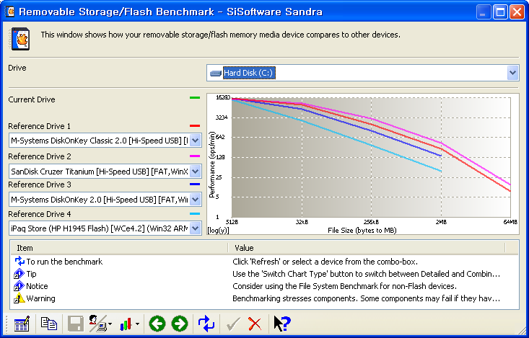Image resolution: width=529 pixels, height=338 pixels.
Task: Click SanDisk Cruzer Titanium combo field
Action: pyautogui.click(x=105, y=172)
